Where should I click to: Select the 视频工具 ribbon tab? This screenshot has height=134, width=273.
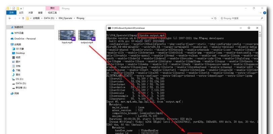pyautogui.click(x=52, y=12)
